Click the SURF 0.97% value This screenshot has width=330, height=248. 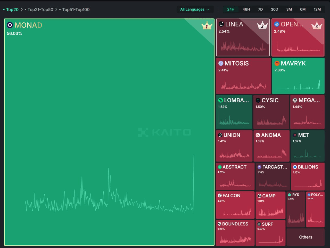tap(261, 229)
